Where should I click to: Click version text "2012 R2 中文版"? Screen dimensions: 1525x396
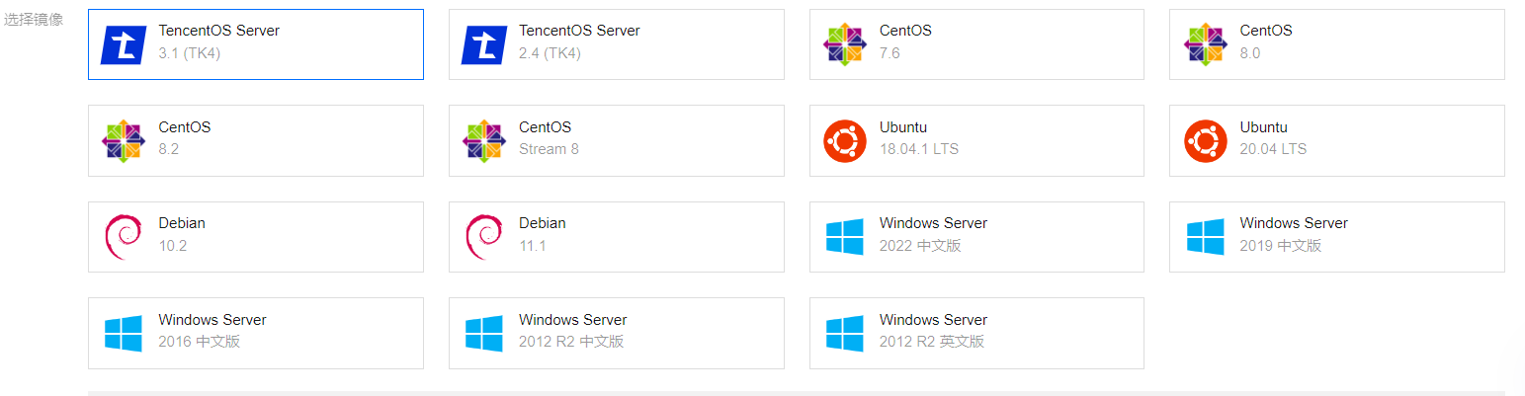(571, 342)
